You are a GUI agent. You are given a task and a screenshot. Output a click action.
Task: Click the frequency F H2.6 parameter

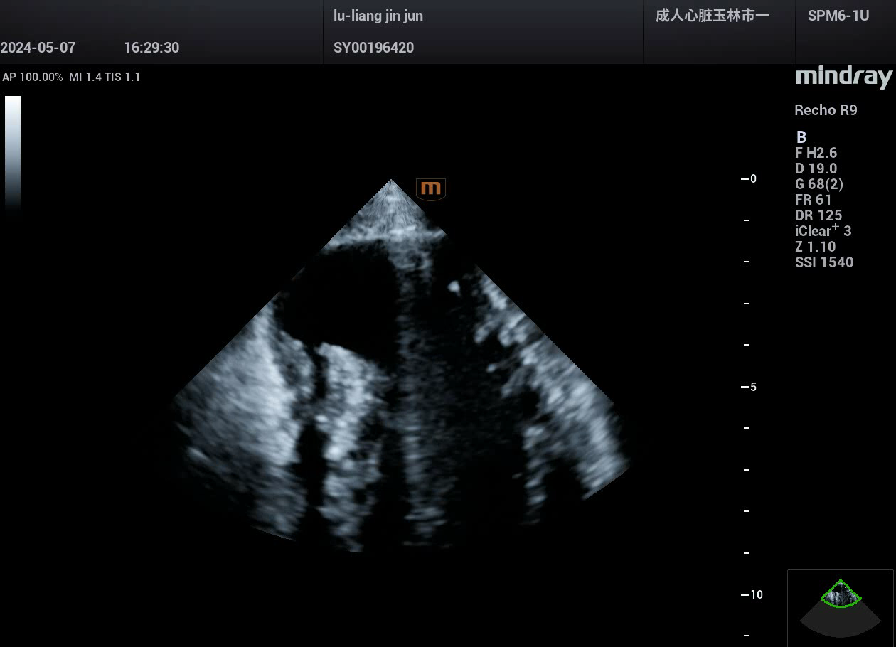coord(816,153)
